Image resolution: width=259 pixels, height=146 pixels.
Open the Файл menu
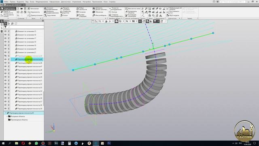(x=6, y=2)
